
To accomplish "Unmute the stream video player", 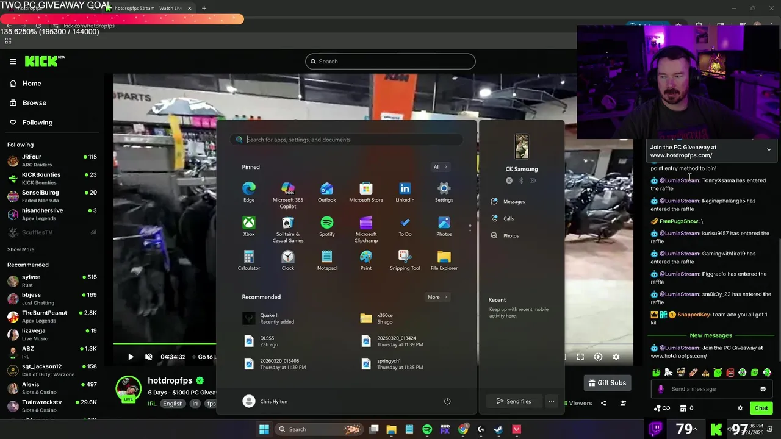I will click(148, 357).
